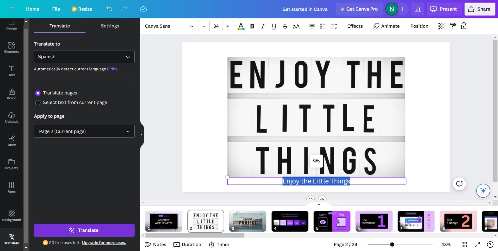Open the Apply to page dropdown
This screenshot has height=251, width=498.
[x=84, y=131]
